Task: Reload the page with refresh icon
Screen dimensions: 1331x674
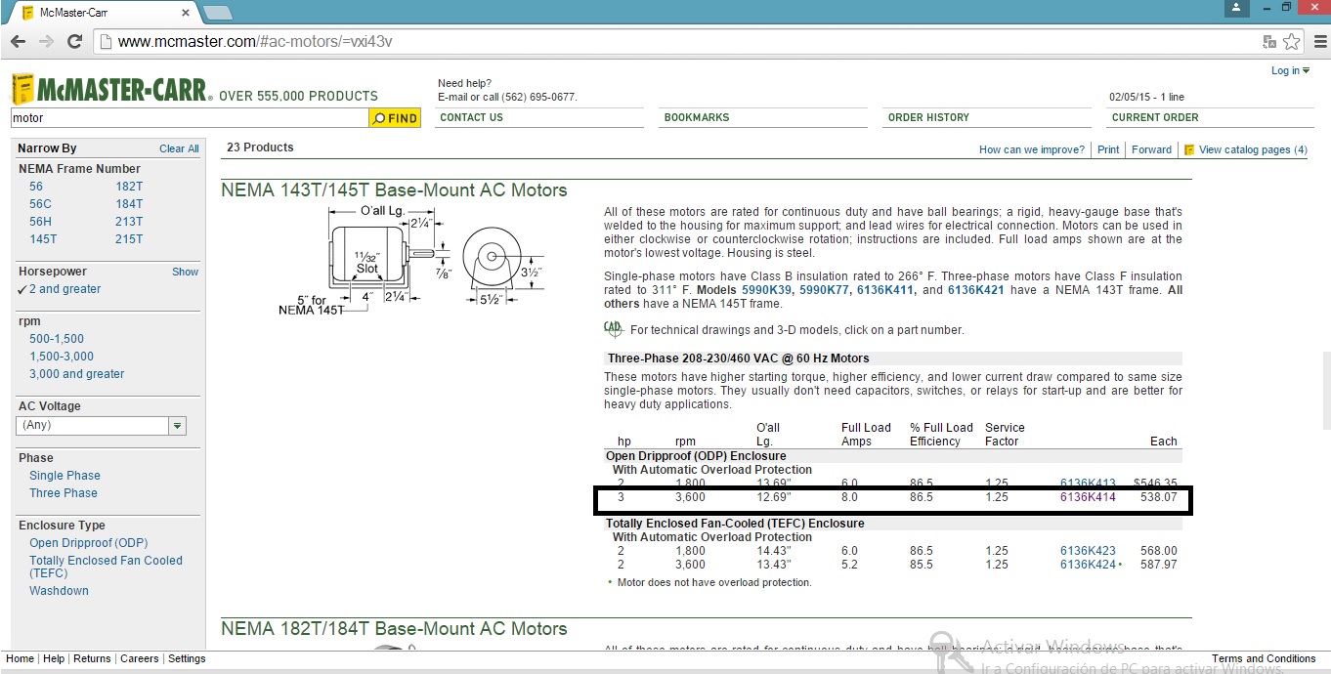Action: point(74,42)
